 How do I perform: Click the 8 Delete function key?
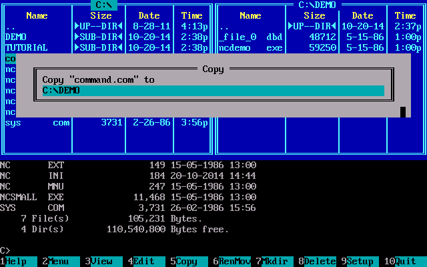pyautogui.click(x=318, y=262)
